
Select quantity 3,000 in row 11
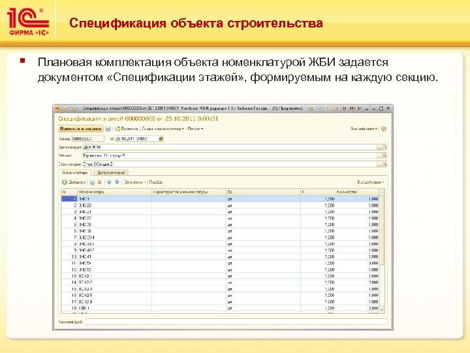coord(357,263)
